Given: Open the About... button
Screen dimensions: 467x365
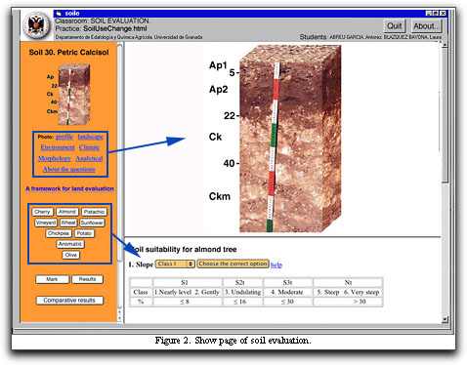Looking at the screenshot, I should pyautogui.click(x=426, y=25).
